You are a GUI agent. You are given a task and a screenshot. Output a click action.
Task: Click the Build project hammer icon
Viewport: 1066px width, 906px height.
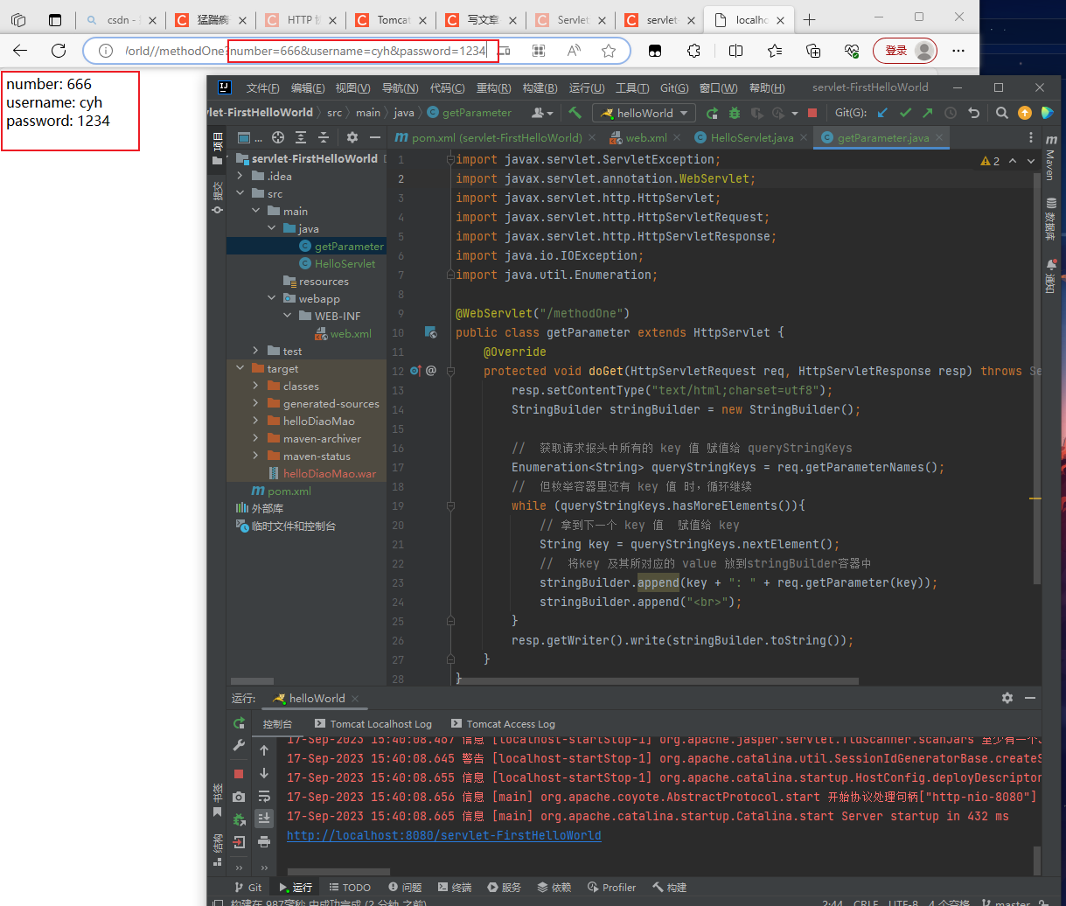coord(575,113)
